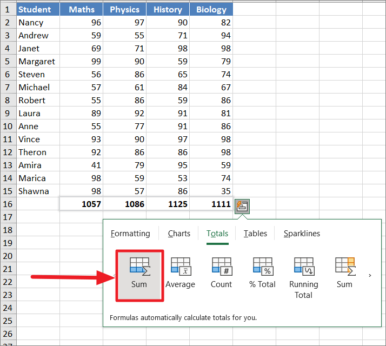
Task: Click the cell containing Vince
Action: click(38, 139)
